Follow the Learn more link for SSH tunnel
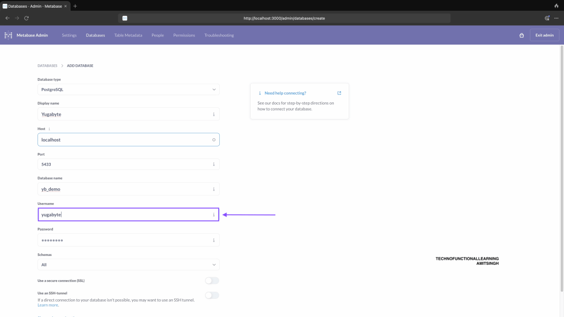The width and height of the screenshot is (564, 317). (x=48, y=305)
